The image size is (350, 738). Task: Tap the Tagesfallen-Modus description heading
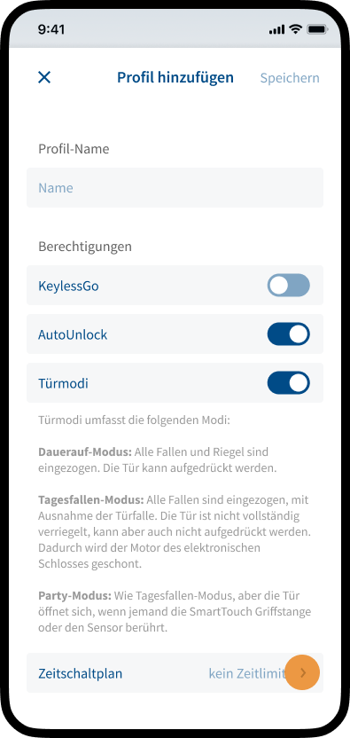coord(90,500)
